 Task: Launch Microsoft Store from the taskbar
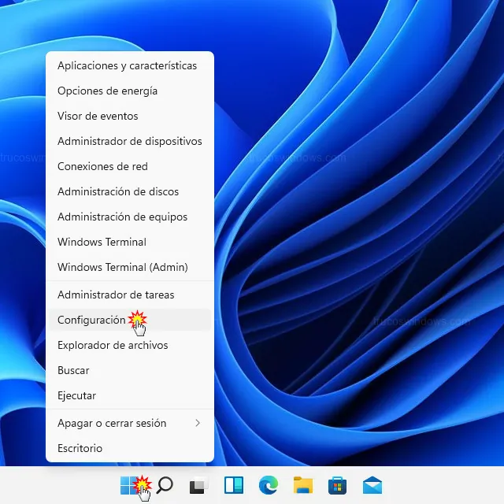(338, 485)
